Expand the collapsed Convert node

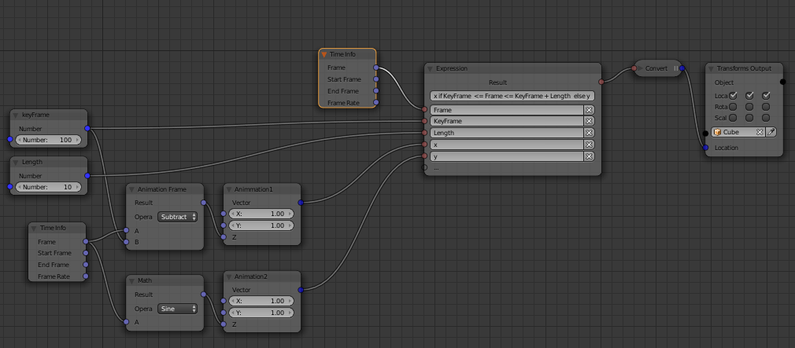[x=641, y=68]
